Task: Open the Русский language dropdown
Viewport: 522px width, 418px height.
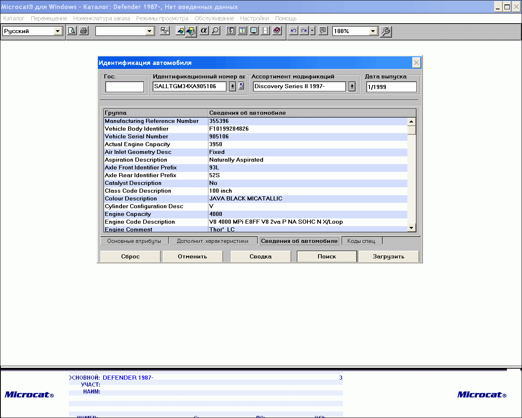Action: (x=58, y=31)
